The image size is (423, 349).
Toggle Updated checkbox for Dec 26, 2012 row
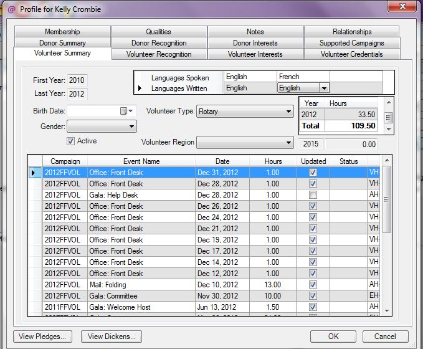[313, 206]
